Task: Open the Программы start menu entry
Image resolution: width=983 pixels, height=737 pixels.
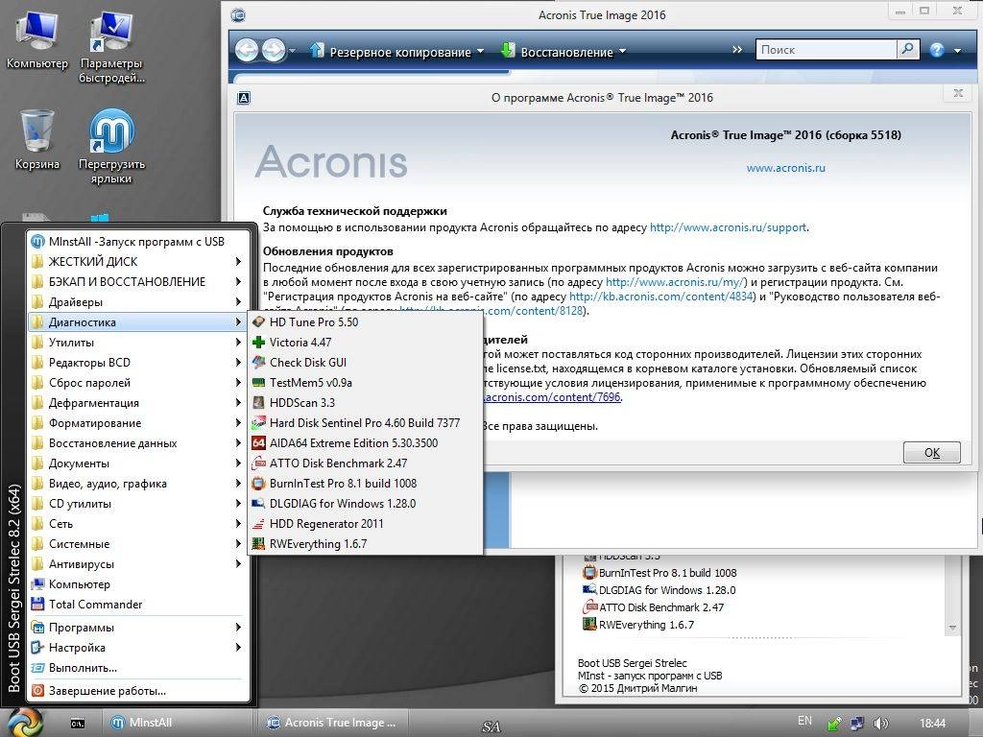Action: pyautogui.click(x=139, y=628)
